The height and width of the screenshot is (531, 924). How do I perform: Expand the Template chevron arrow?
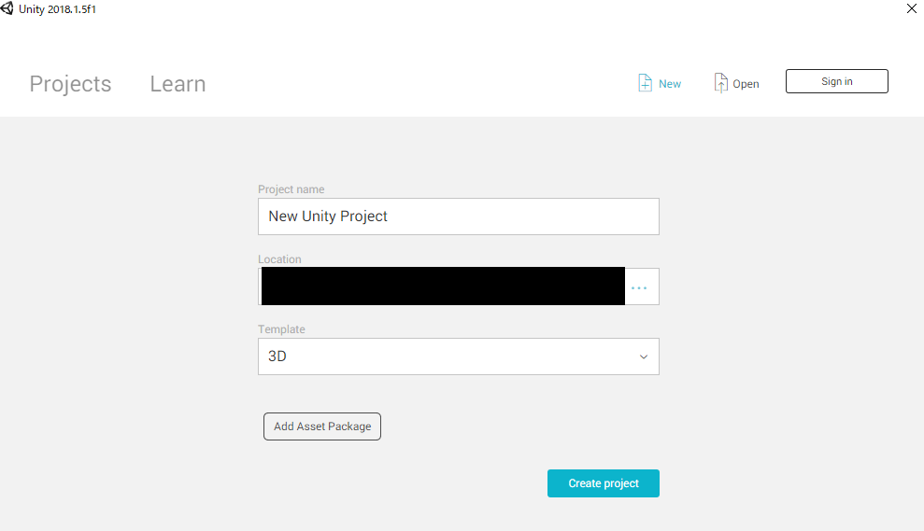click(x=643, y=356)
